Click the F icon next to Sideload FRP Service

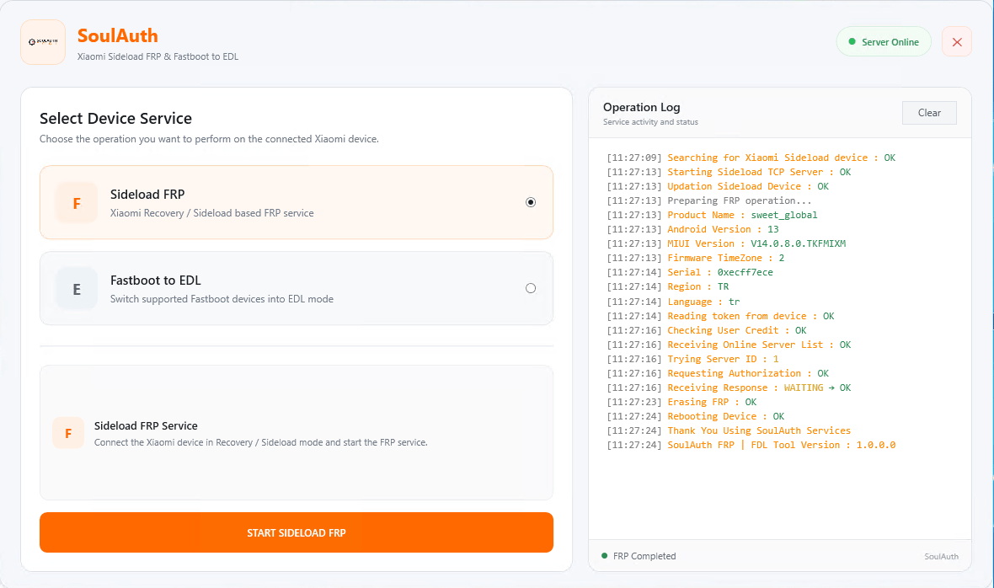pos(68,433)
